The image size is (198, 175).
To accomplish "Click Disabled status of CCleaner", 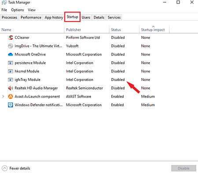I will (x=118, y=37).
